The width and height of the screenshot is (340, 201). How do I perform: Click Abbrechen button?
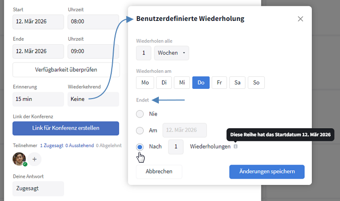[159, 171]
